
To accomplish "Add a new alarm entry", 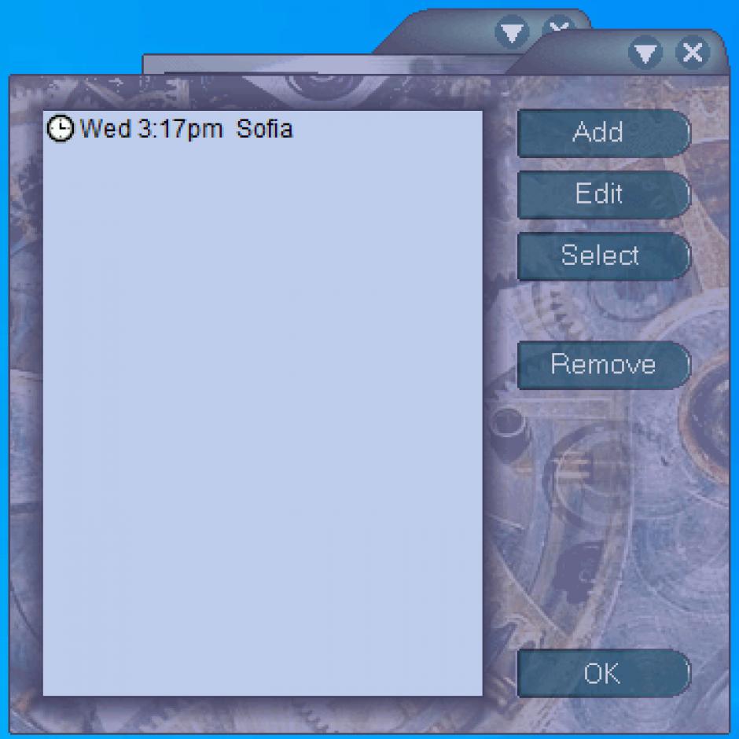I will [x=604, y=132].
